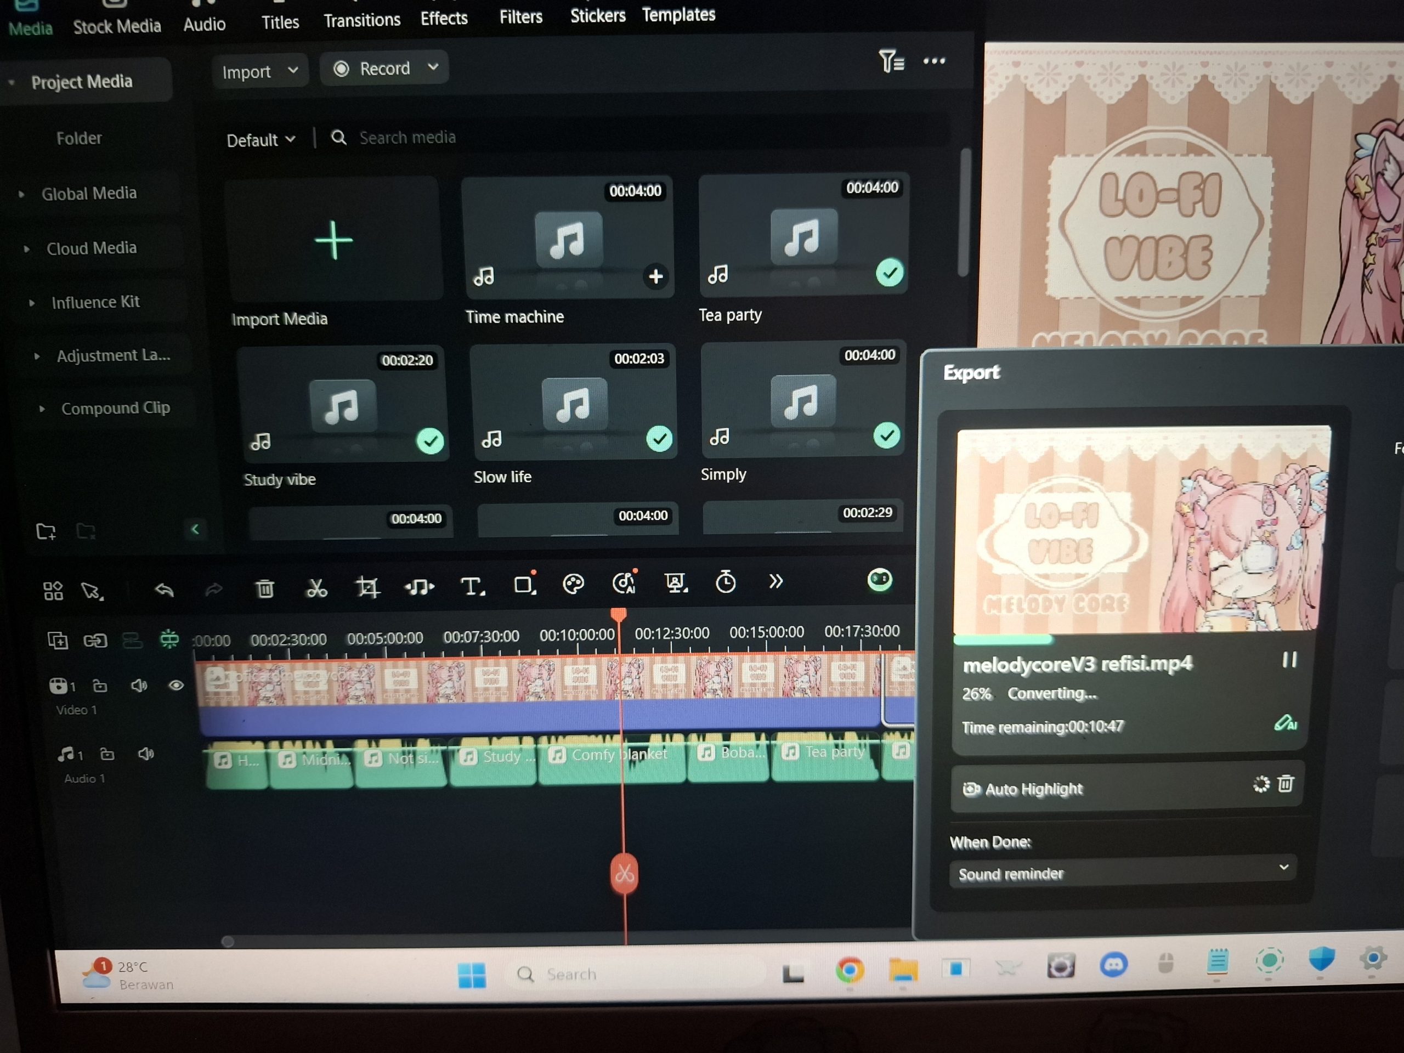This screenshot has width=1404, height=1053.
Task: Open the media filter icon
Action: [891, 61]
